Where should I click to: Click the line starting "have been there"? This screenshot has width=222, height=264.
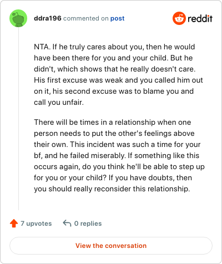pyautogui.click(x=113, y=58)
